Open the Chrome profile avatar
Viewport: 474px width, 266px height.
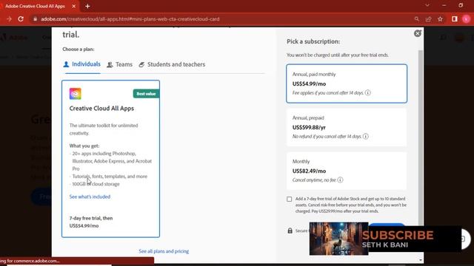(x=466, y=19)
